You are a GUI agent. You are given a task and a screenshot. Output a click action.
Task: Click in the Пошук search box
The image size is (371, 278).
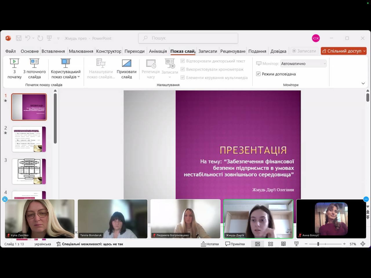coord(188,38)
